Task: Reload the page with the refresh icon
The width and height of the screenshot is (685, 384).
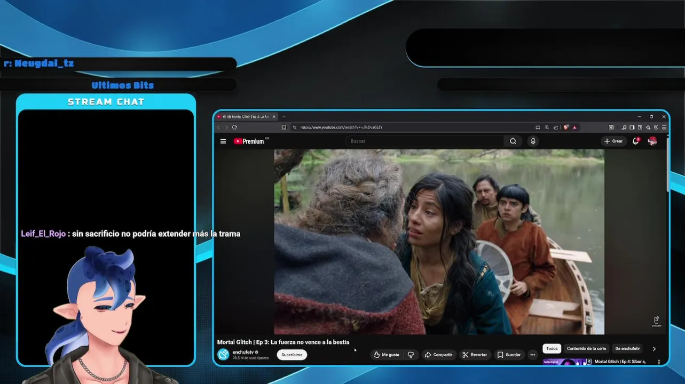Action: tap(235, 127)
